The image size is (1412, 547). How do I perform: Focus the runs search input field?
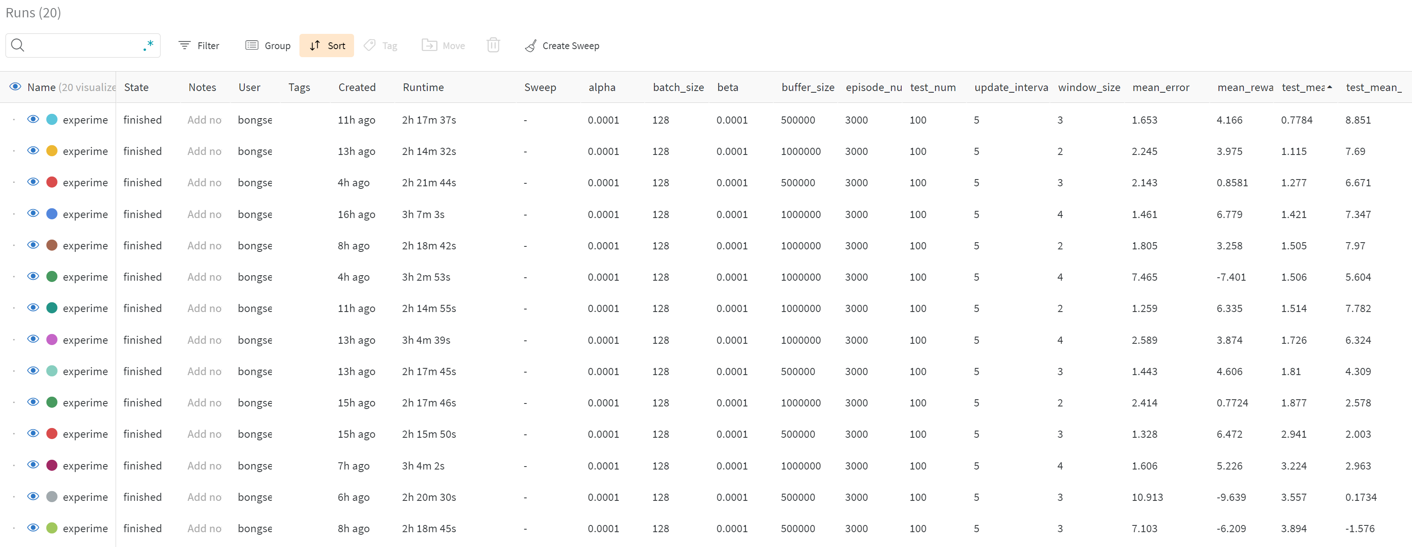82,45
